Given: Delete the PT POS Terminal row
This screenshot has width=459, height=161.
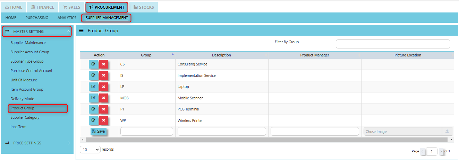Looking at the screenshot, I should pyautogui.click(x=103, y=109).
